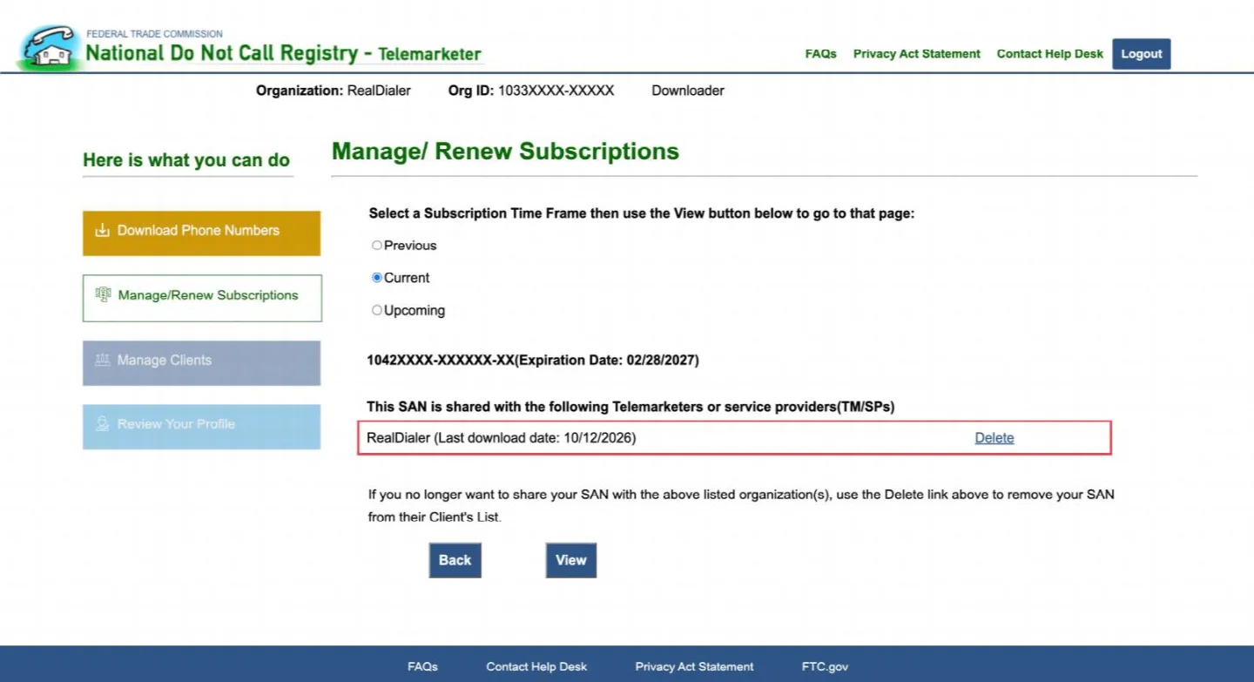
Task: Open Manage/Renew Subscriptions in the sidebar
Action: (202, 298)
